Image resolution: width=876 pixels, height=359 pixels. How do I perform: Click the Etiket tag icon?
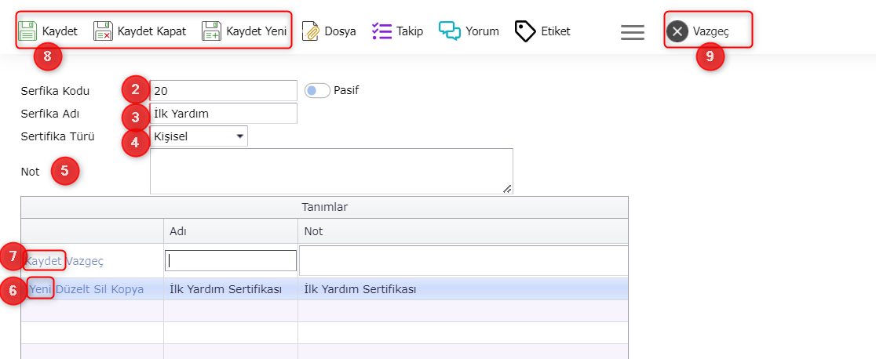(x=525, y=31)
